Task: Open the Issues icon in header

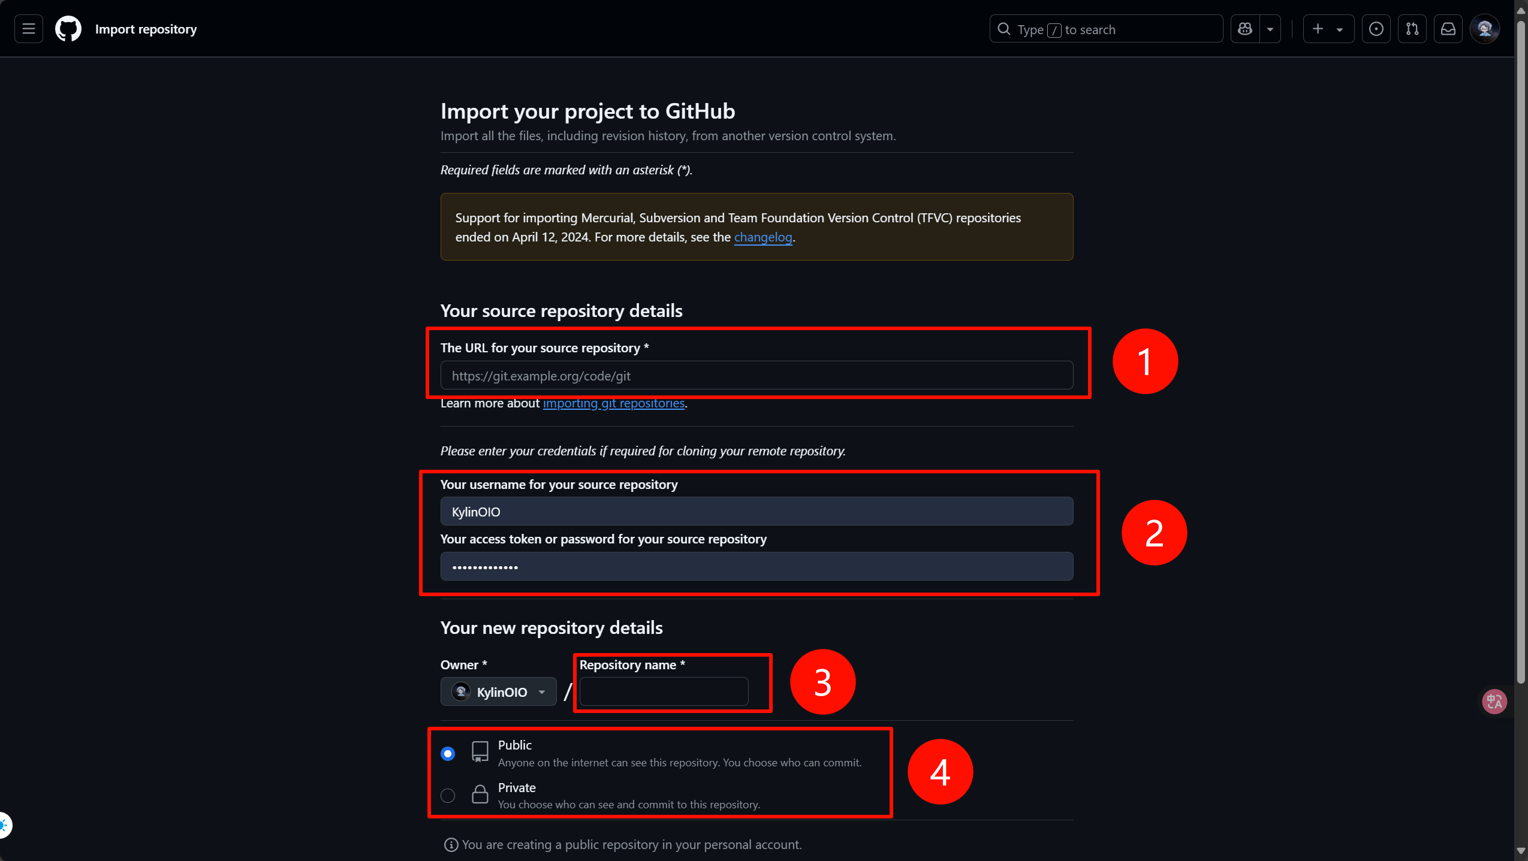Action: pyautogui.click(x=1376, y=29)
